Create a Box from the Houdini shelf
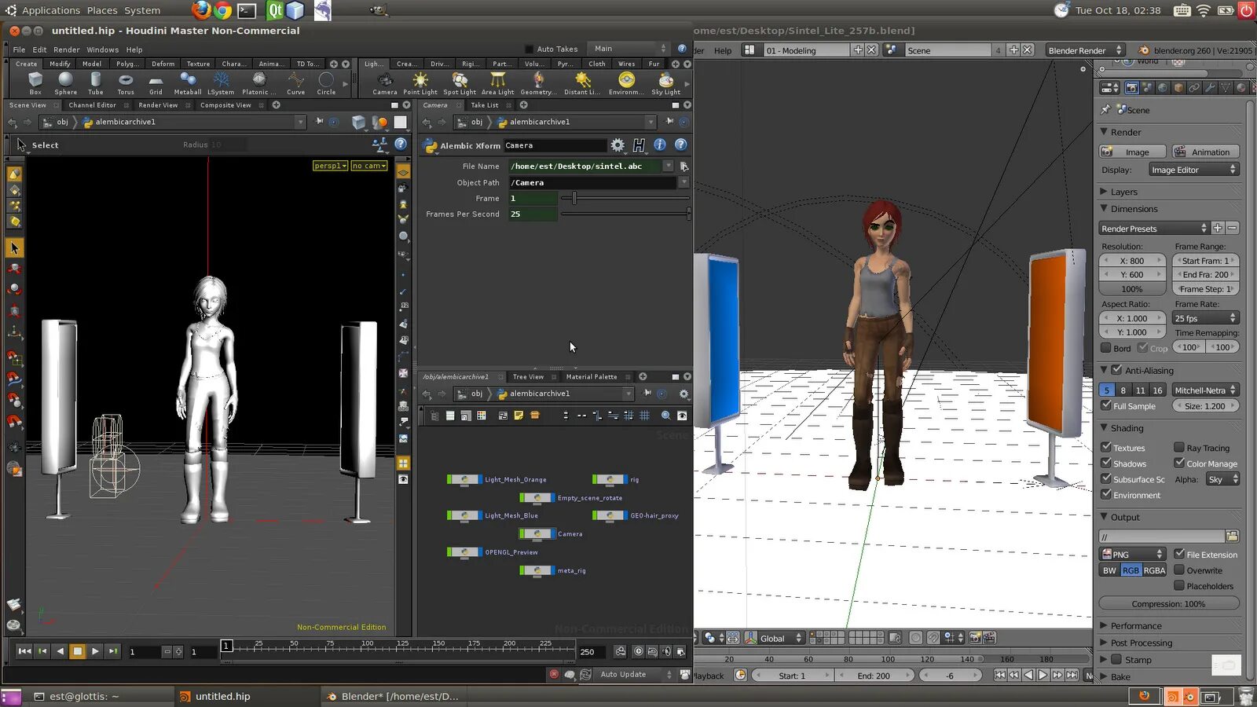Screen dimensions: 1257x707 (35, 83)
